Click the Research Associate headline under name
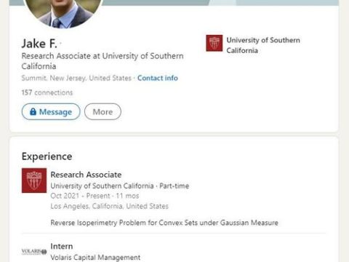 (103, 61)
